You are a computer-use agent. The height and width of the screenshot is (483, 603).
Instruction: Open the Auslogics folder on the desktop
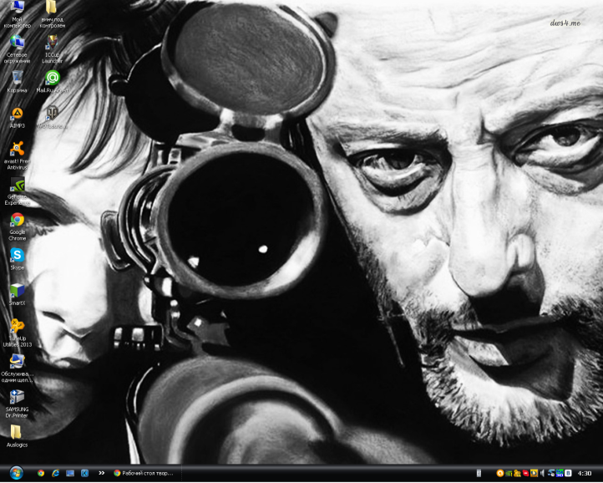17,436
